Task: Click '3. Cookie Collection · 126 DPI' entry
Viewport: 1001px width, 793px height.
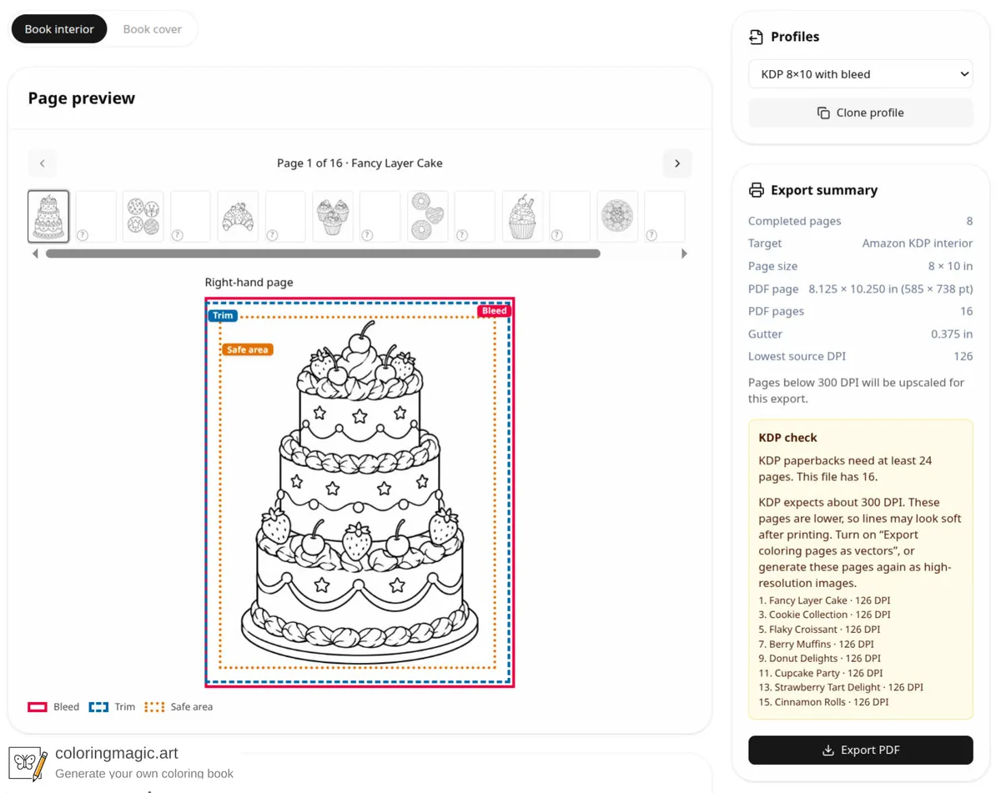Action: point(824,615)
